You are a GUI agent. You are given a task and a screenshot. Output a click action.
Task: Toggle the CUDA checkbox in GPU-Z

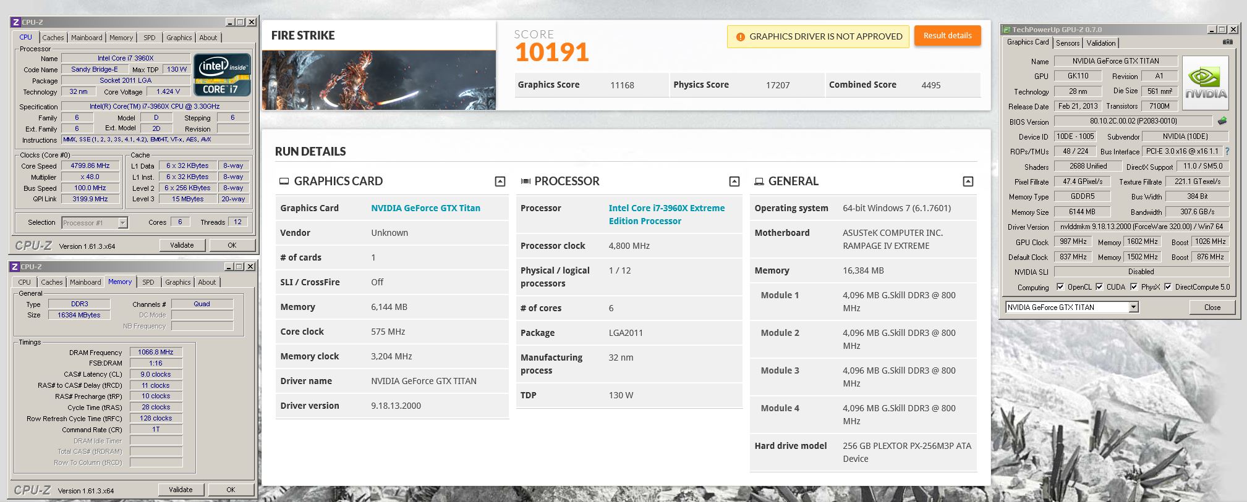point(1099,287)
